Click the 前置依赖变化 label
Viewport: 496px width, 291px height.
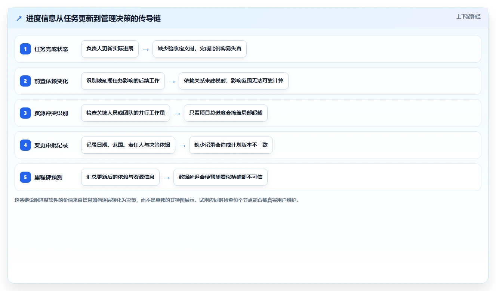(51, 81)
